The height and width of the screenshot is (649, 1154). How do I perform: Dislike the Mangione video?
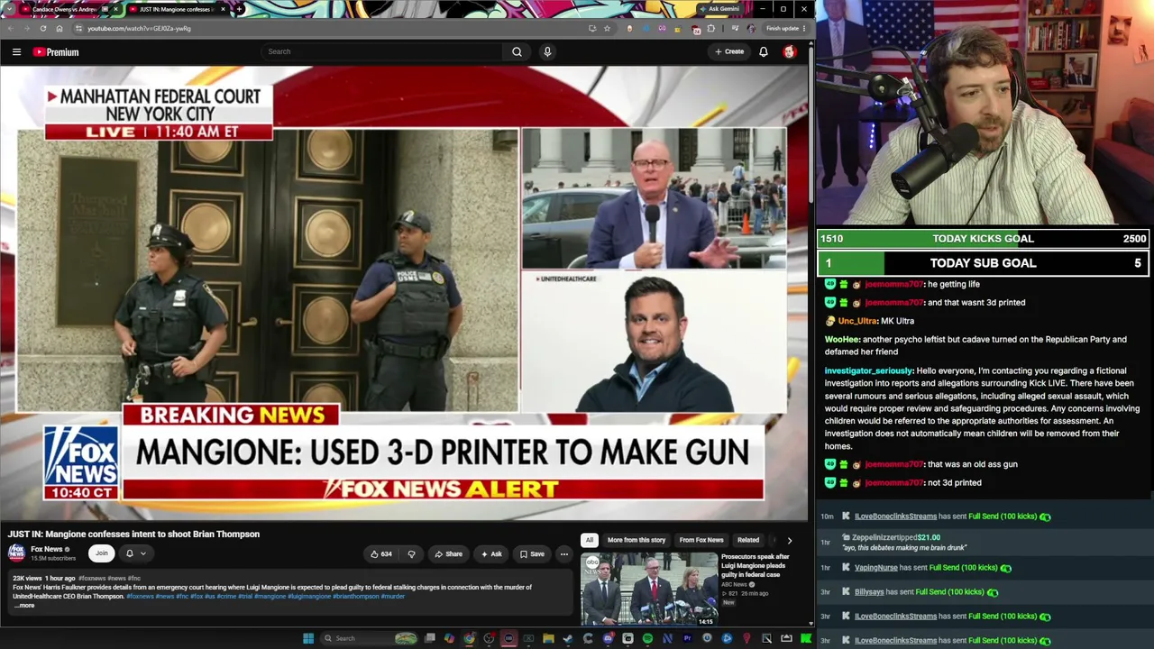point(411,554)
